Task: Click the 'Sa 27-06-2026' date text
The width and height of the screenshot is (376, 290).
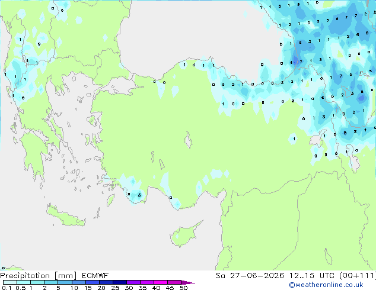Action: point(250,276)
